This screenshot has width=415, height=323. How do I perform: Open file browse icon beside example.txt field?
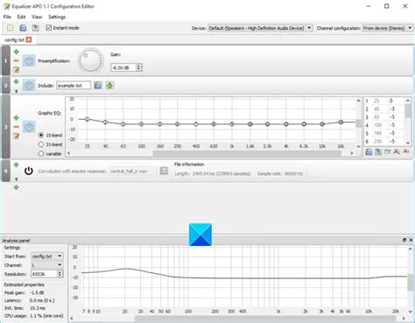(x=98, y=85)
